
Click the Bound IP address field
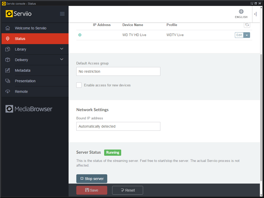pos(118,126)
